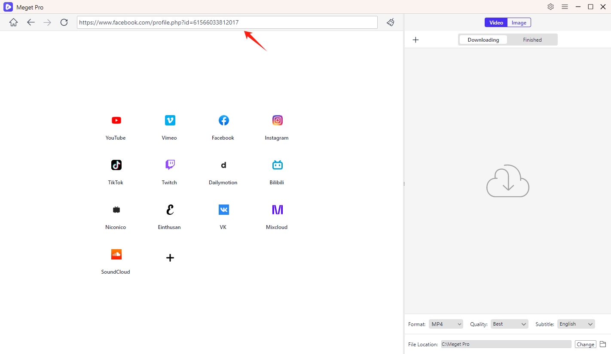Click the File Location path field
611x354 pixels.
point(506,344)
